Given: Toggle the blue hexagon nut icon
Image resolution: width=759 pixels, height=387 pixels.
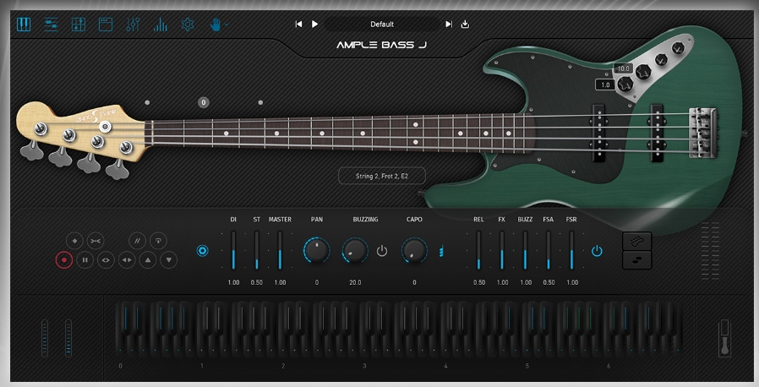Looking at the screenshot, I should pos(202,251).
